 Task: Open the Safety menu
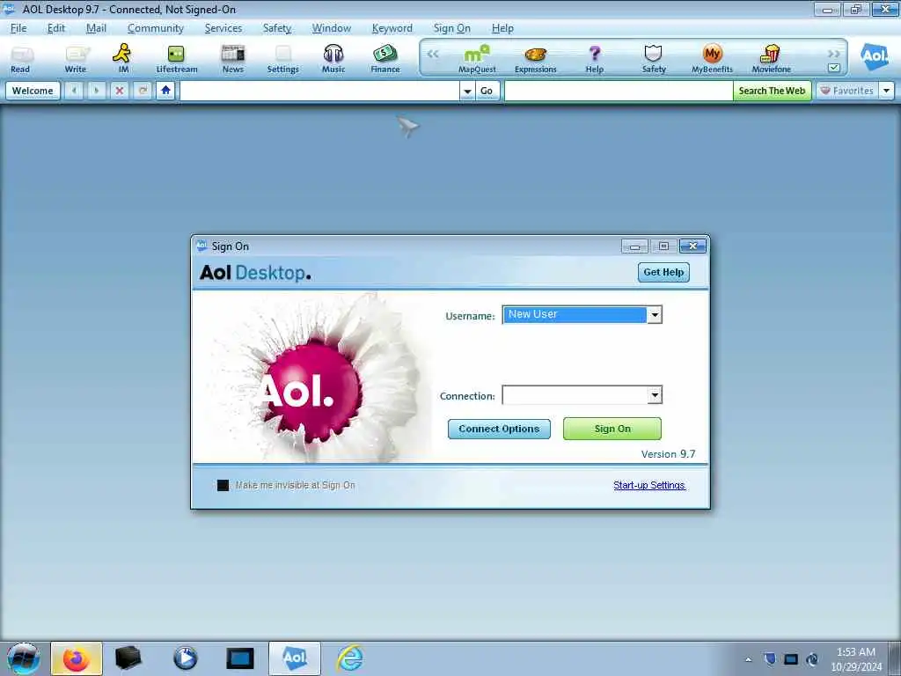(x=277, y=28)
